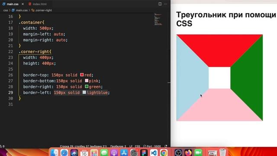
Task: Open Safari from the Dock
Action: [64, 152]
